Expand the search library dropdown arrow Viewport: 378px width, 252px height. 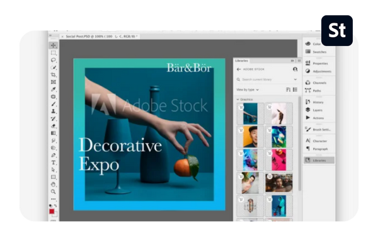(x=295, y=79)
